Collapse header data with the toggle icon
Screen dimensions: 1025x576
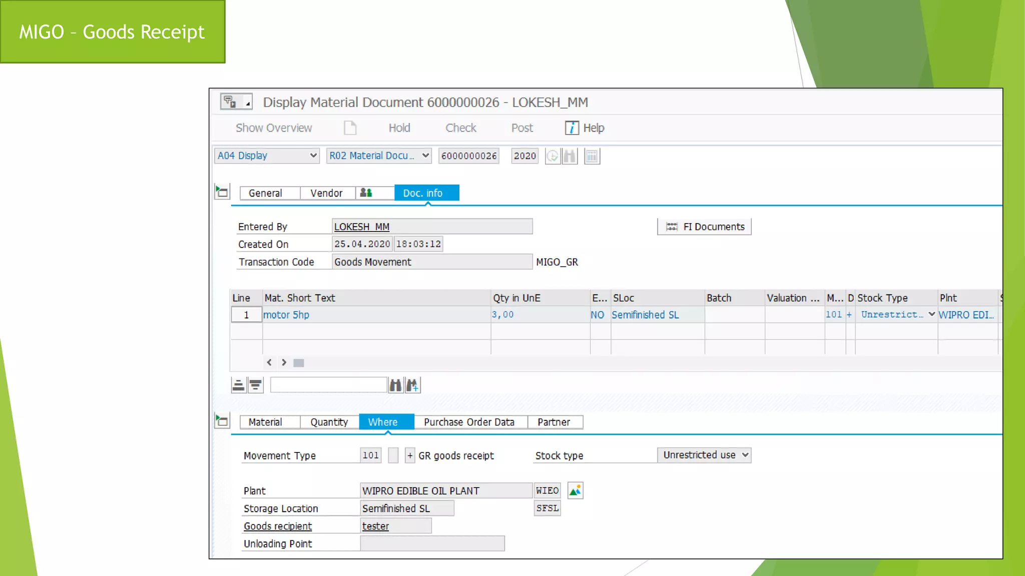pyautogui.click(x=222, y=192)
